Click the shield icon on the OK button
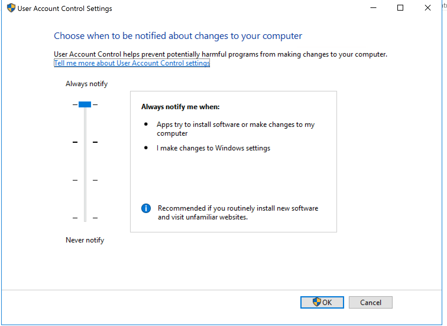Image resolution: width=447 pixels, height=326 pixels. click(x=316, y=302)
